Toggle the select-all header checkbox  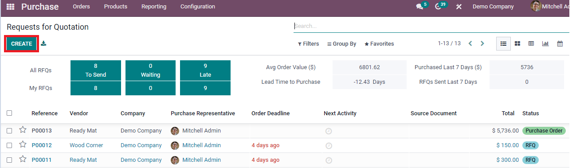tap(9, 113)
